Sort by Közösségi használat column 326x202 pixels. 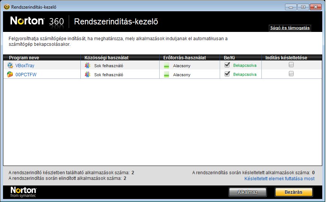click(107, 58)
